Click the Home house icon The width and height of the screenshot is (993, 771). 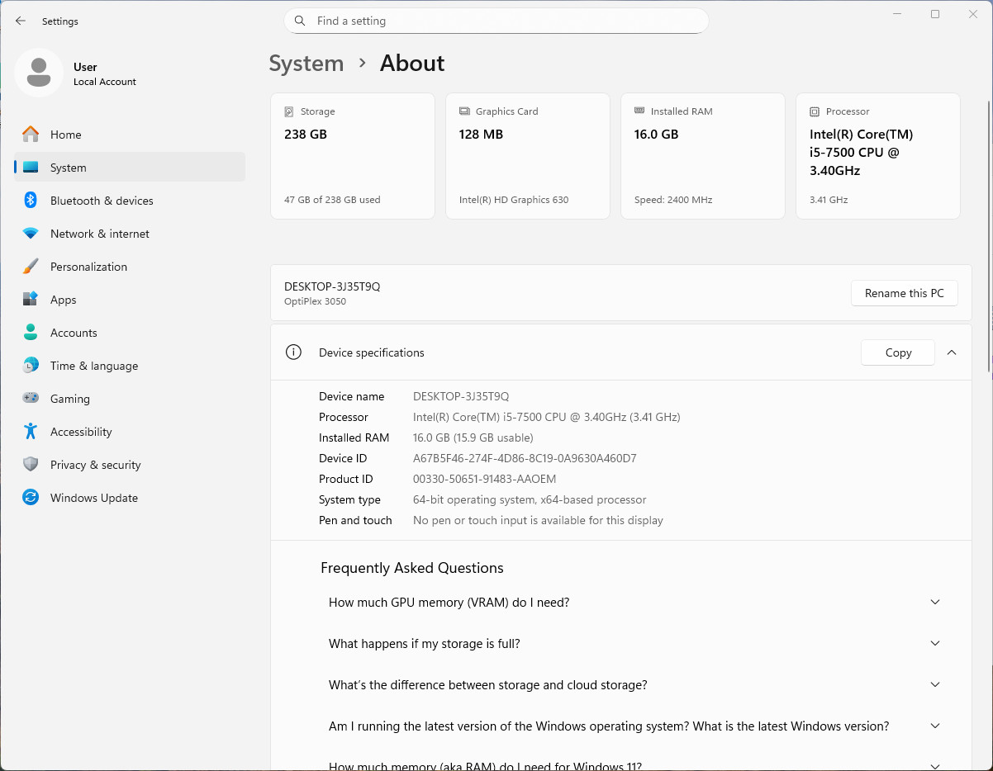[x=31, y=135]
